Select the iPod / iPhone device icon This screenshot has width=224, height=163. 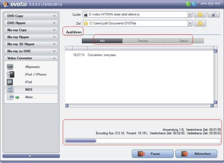tap(11, 74)
